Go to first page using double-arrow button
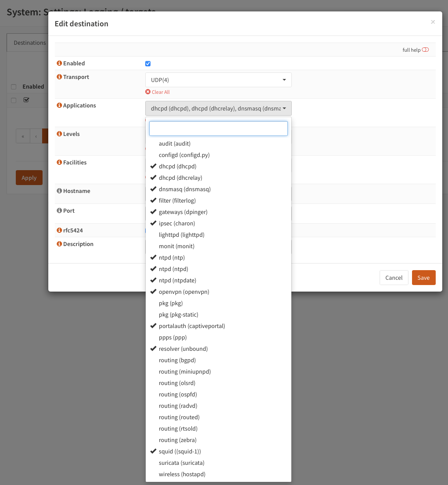 click(x=23, y=136)
